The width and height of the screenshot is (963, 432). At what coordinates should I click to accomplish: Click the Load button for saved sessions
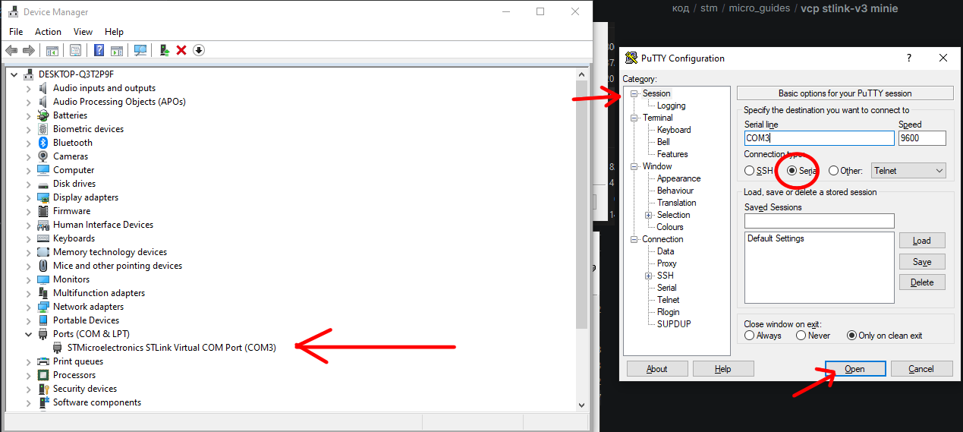922,241
